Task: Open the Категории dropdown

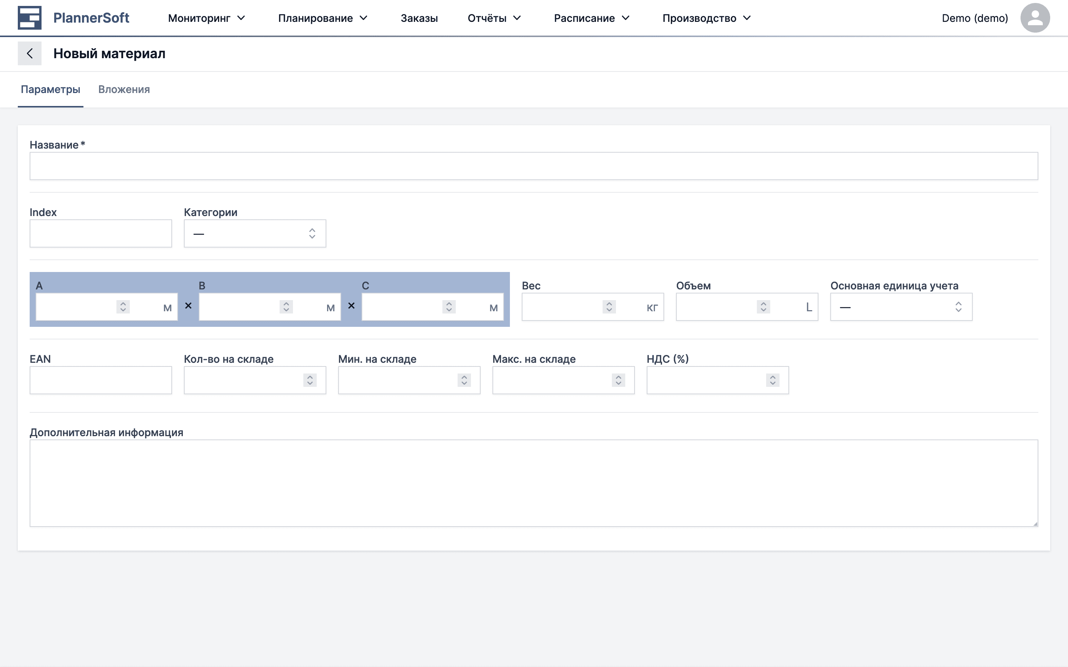Action: click(255, 233)
